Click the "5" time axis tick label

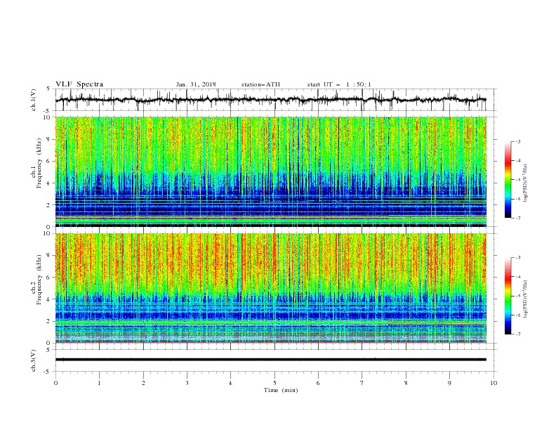pos(274,383)
